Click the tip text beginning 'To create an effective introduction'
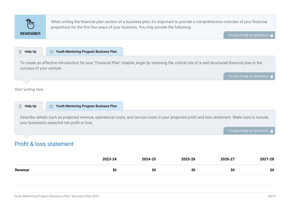The width and height of the screenshot is (290, 205). 141,65
